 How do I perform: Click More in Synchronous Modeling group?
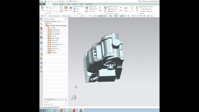121,10
